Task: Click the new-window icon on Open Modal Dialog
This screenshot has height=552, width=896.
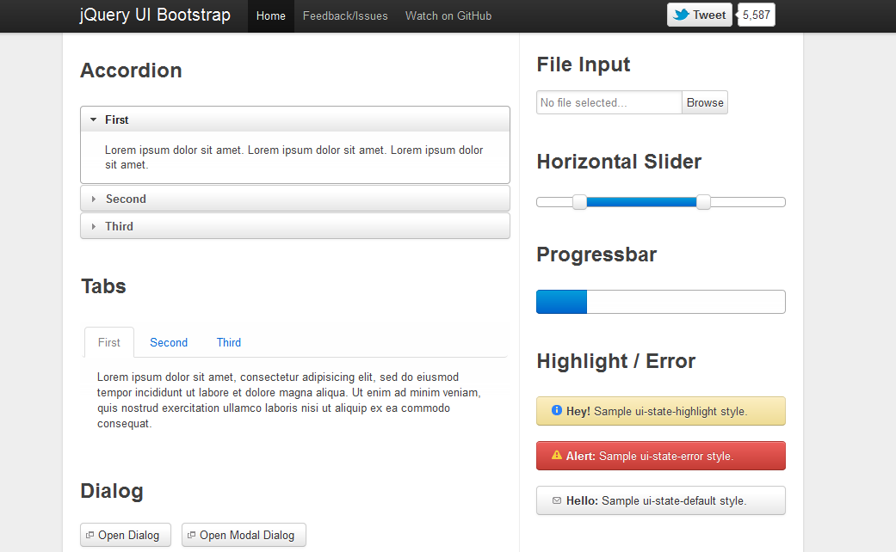Action: [x=191, y=536]
